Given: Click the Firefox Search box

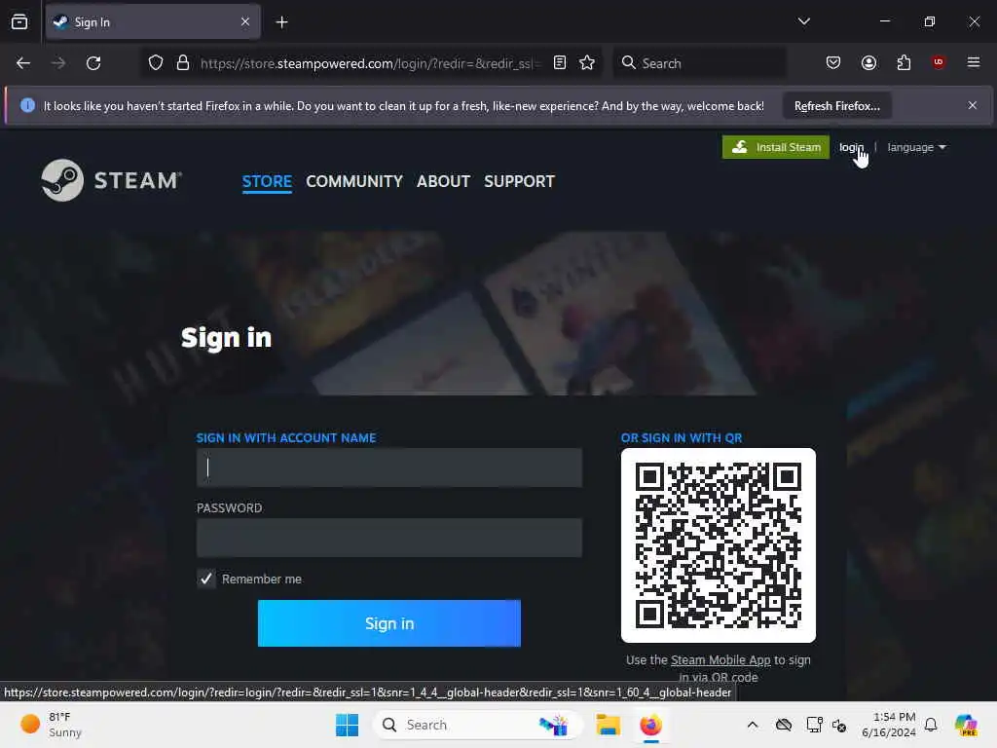Looking at the screenshot, I should point(699,63).
